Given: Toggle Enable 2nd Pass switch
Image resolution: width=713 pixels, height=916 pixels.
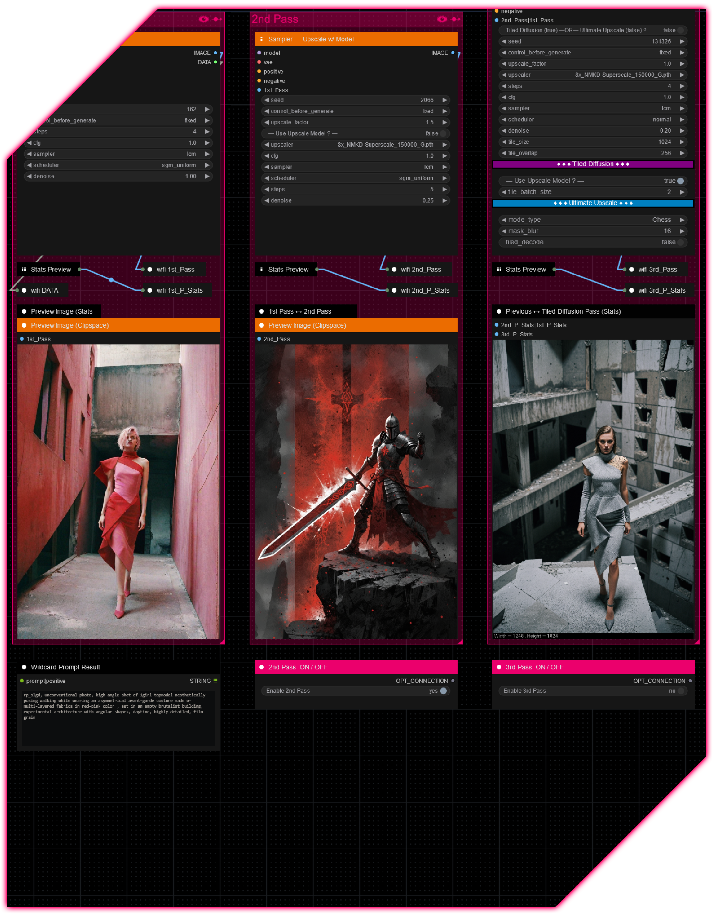Looking at the screenshot, I should [x=443, y=691].
